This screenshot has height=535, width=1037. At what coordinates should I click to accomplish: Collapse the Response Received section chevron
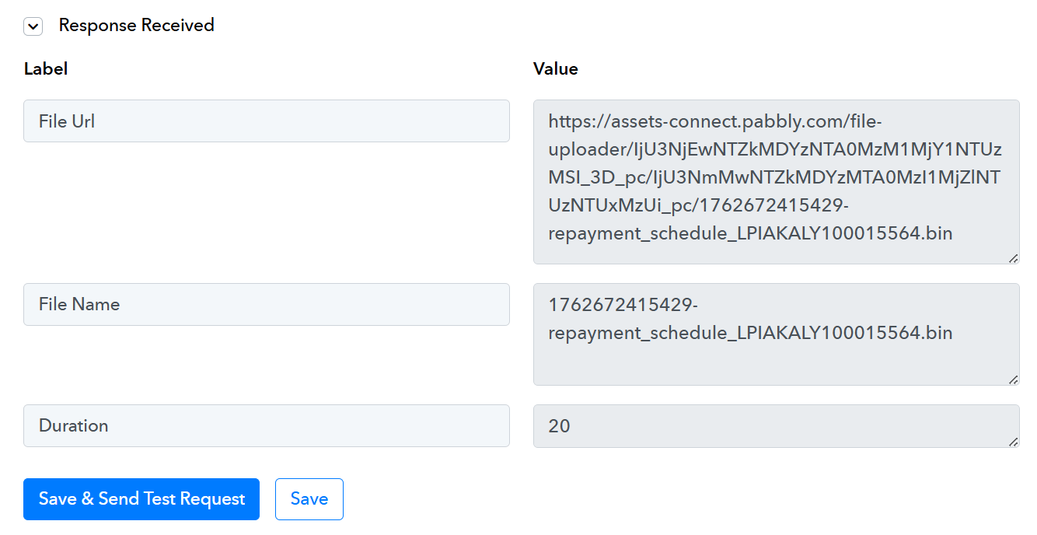click(x=33, y=26)
